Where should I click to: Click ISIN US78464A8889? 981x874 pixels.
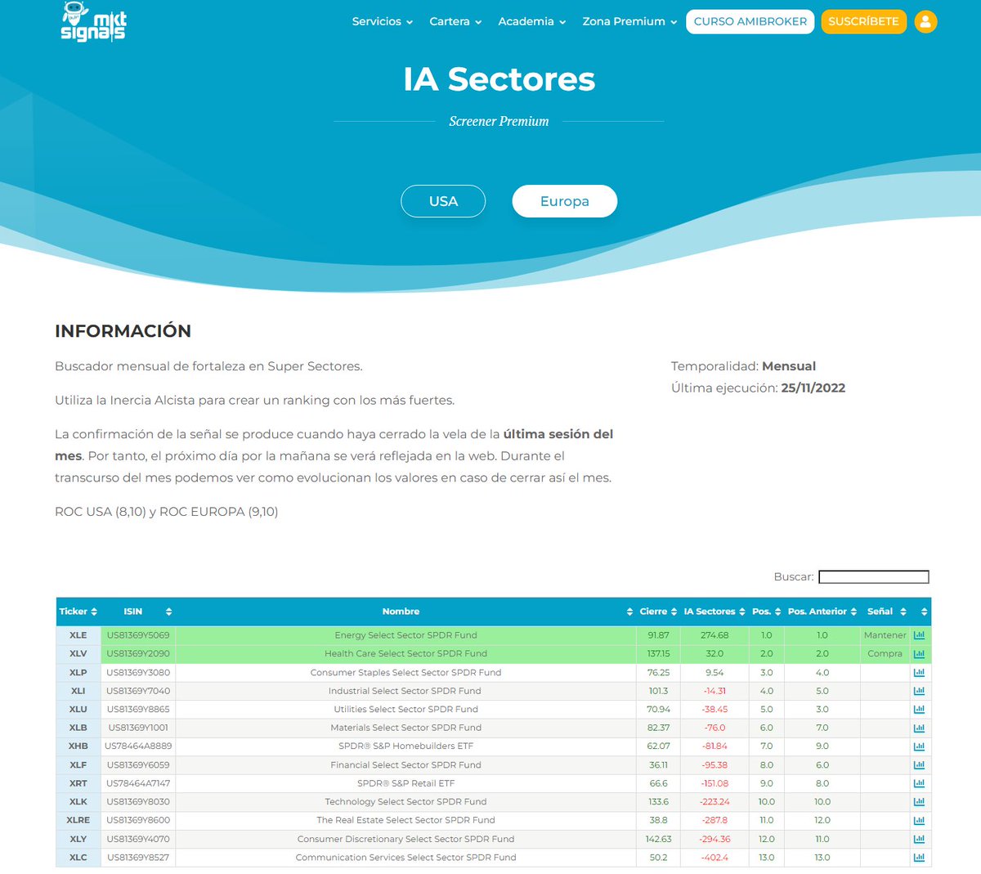point(138,746)
